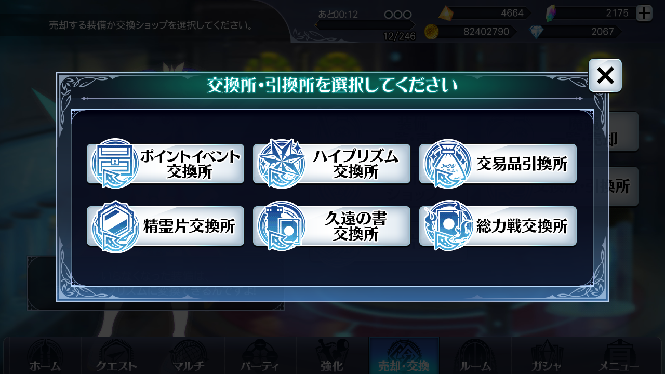Click the 総力戦交換所 button label
The image size is (665, 374).
pos(522,226)
